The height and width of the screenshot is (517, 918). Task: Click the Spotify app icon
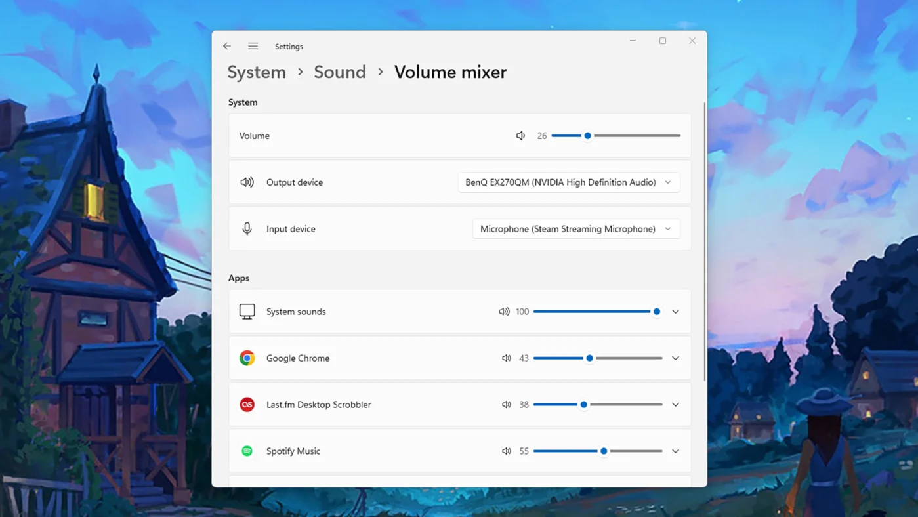click(x=247, y=451)
